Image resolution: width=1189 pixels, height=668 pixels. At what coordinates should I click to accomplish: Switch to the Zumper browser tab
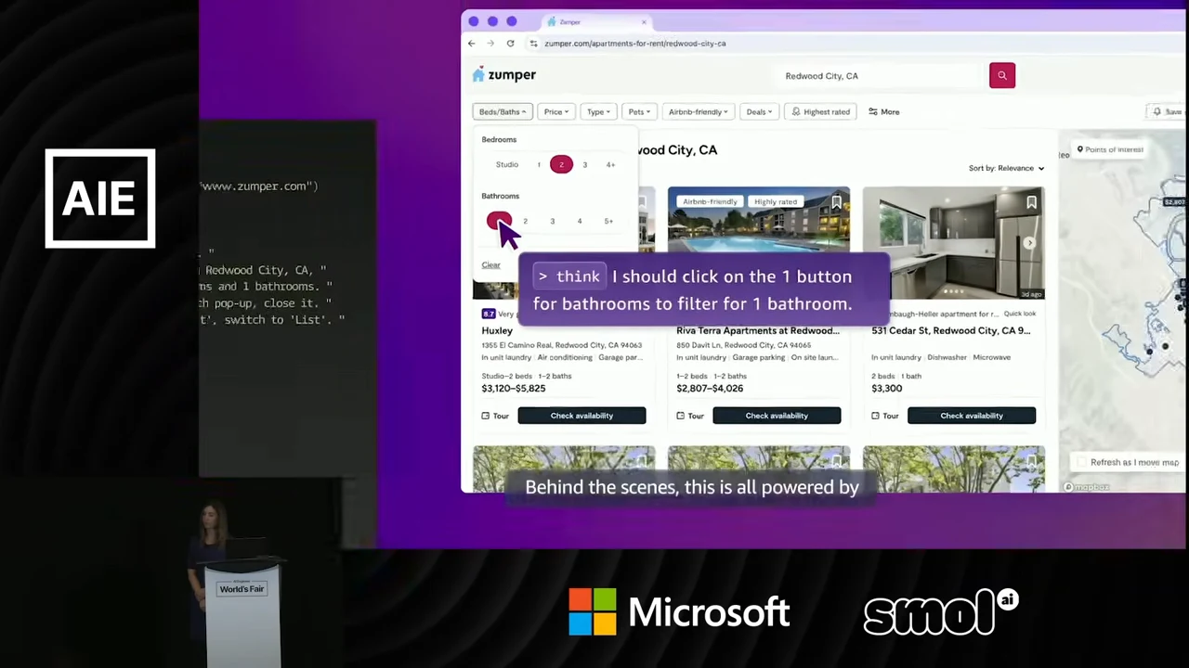(x=594, y=22)
